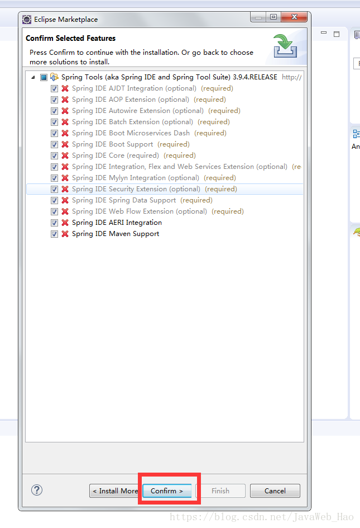The width and height of the screenshot is (360, 528).
Task: Uncheck Spring IDE Security Extension checkbox
Action: click(x=54, y=189)
